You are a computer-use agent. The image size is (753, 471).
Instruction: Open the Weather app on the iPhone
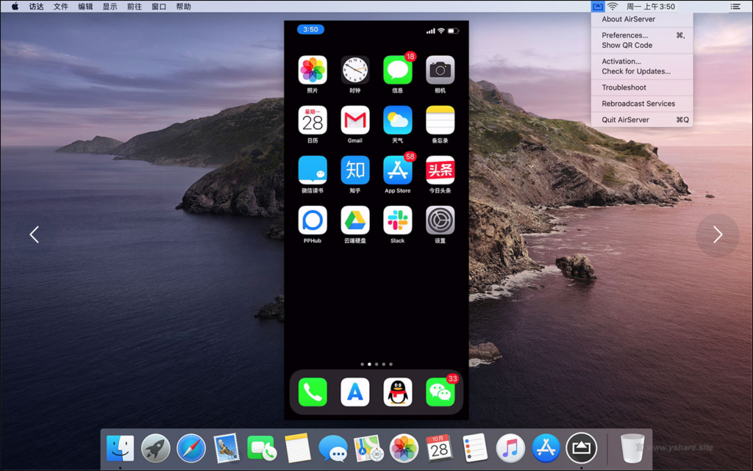point(398,120)
